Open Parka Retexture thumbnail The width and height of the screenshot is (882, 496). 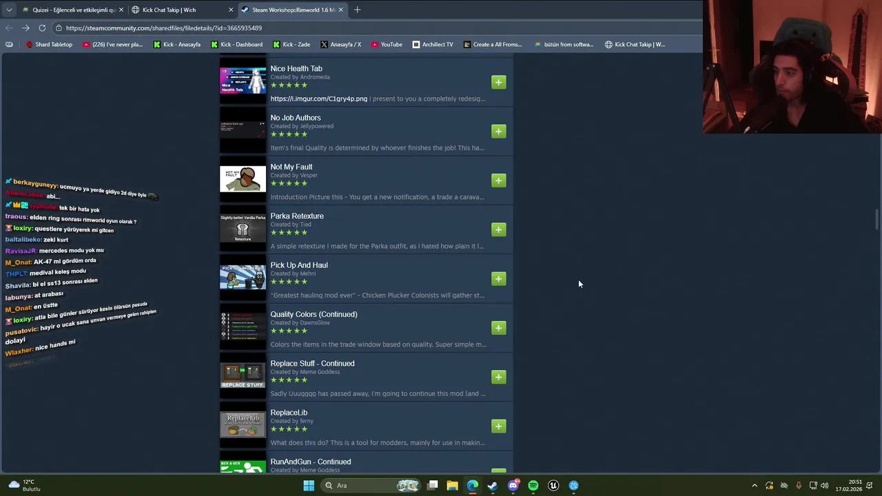pos(243,228)
